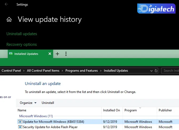Add a new tab with plus icon
Viewport: 179px width, 130px height.
(57, 54)
